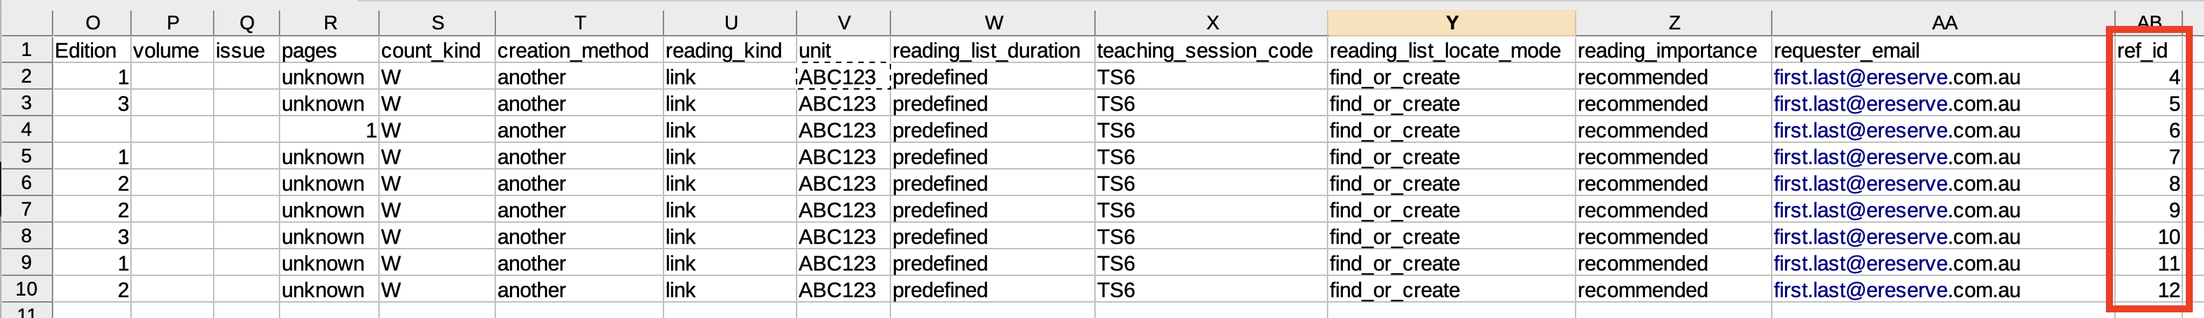
Task: Click the "teaching_session_code" header cell
Action: (1210, 50)
